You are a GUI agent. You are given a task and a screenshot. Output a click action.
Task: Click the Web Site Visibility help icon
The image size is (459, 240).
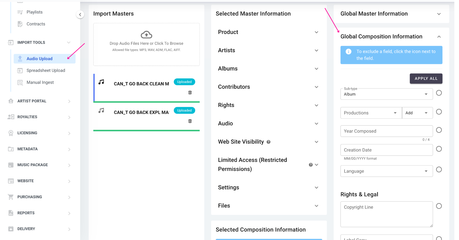(x=269, y=142)
